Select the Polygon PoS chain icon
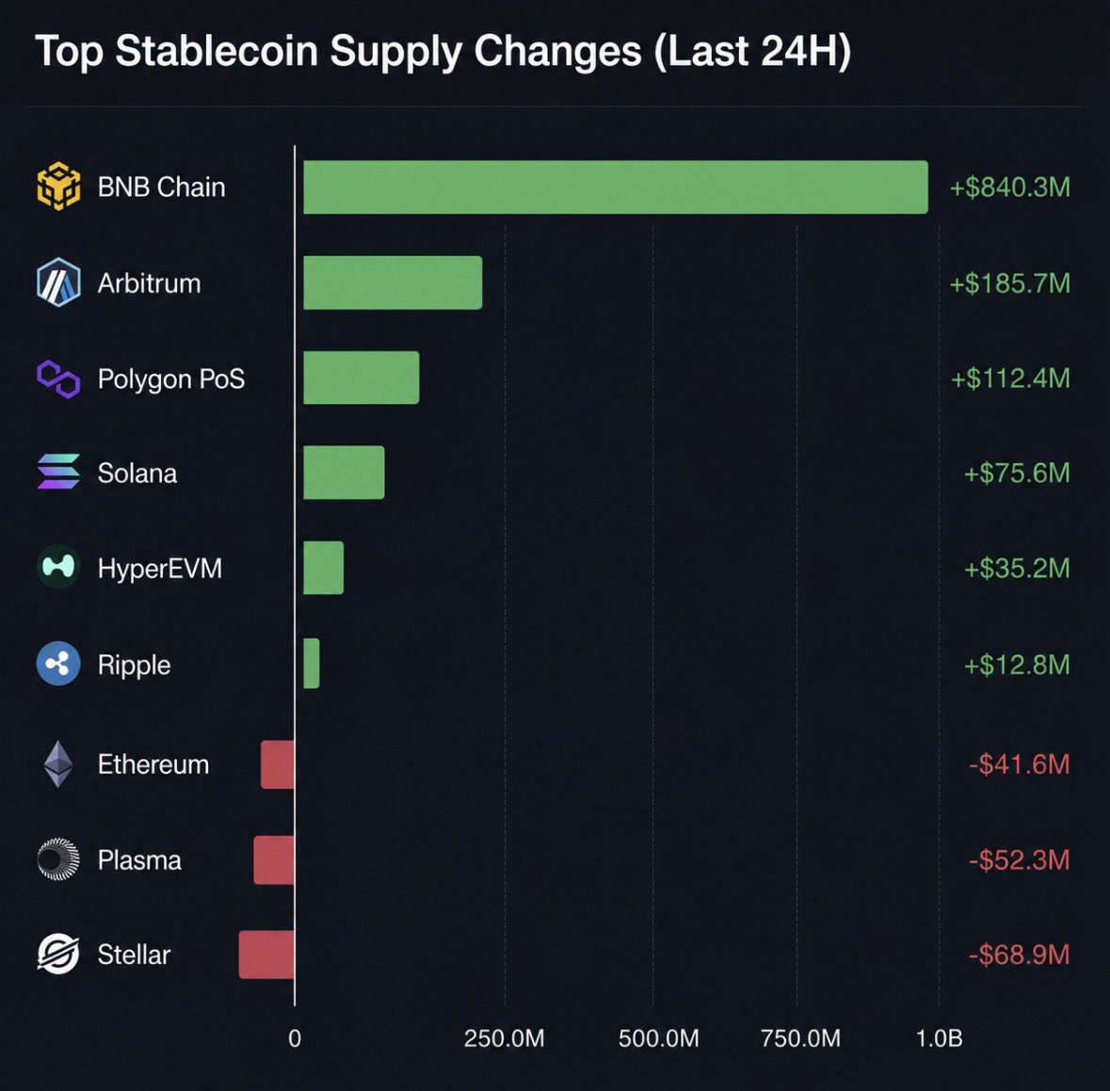Screen dimensions: 1110x1091 58,378
